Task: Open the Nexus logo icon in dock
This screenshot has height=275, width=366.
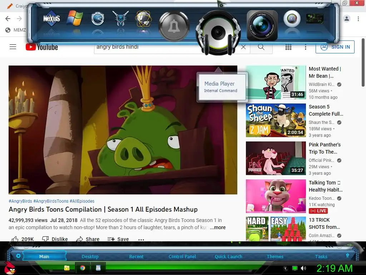Action: coord(51,18)
